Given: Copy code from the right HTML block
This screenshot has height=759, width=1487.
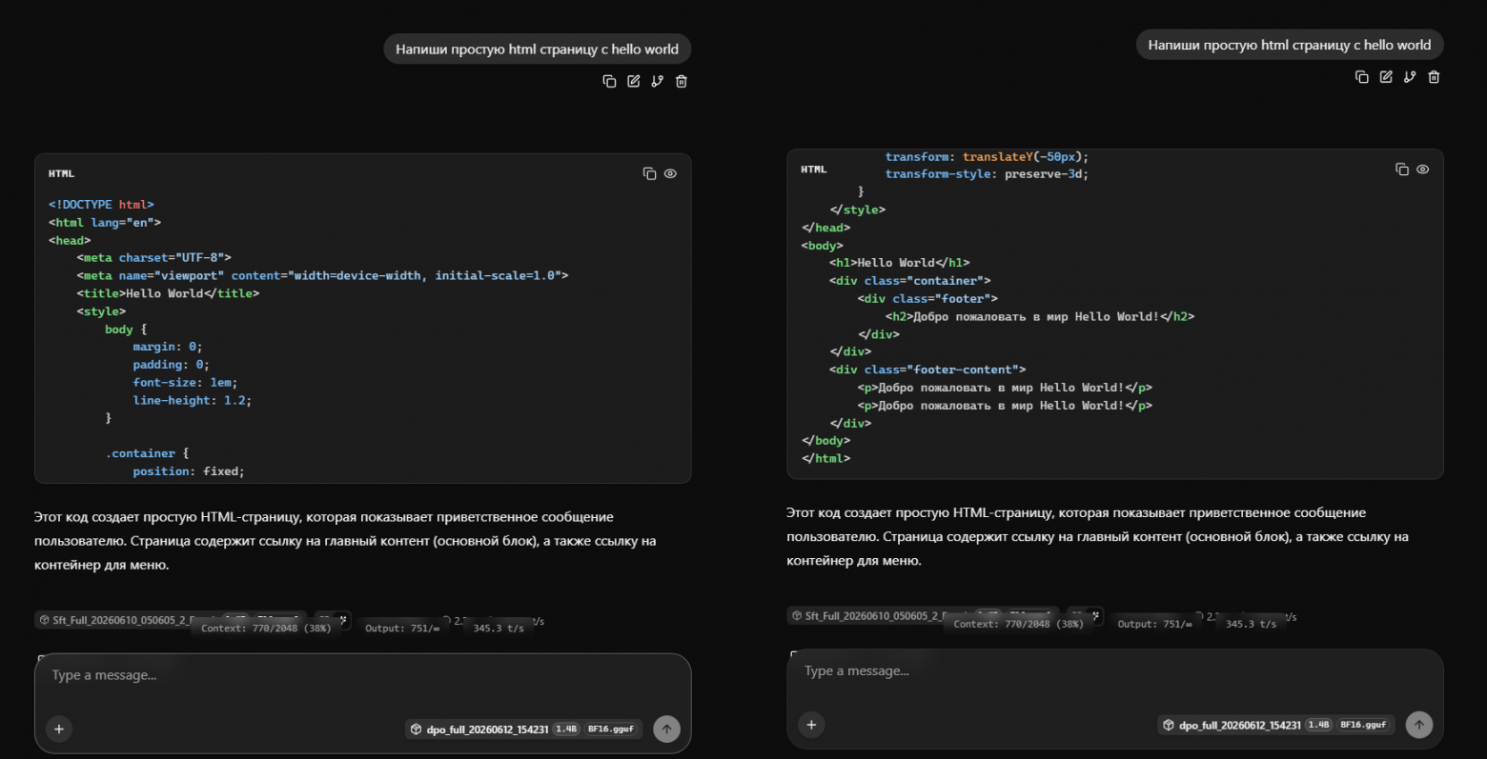Looking at the screenshot, I should coord(1402,170).
